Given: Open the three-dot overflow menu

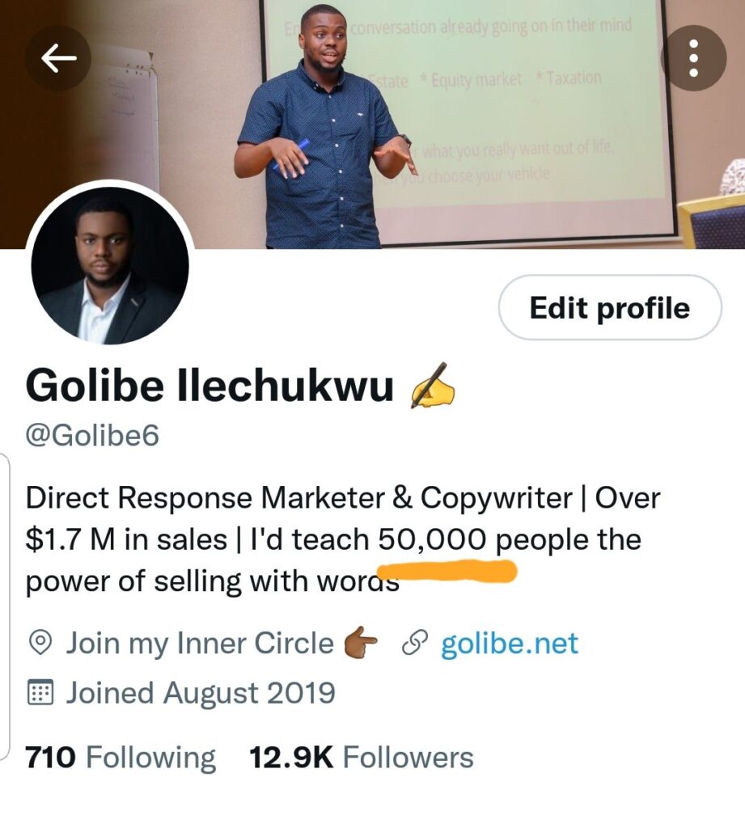Looking at the screenshot, I should [694, 58].
